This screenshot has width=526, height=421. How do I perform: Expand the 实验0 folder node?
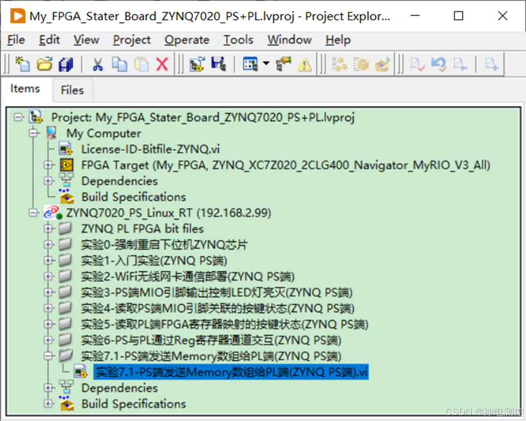point(48,244)
